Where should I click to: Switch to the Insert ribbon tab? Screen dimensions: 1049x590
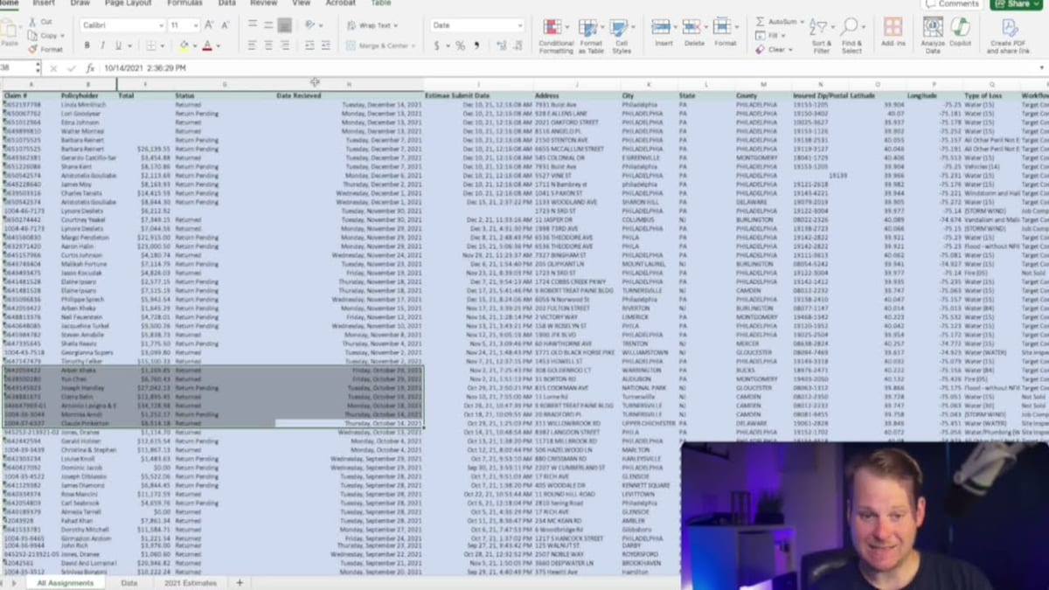coord(44,3)
